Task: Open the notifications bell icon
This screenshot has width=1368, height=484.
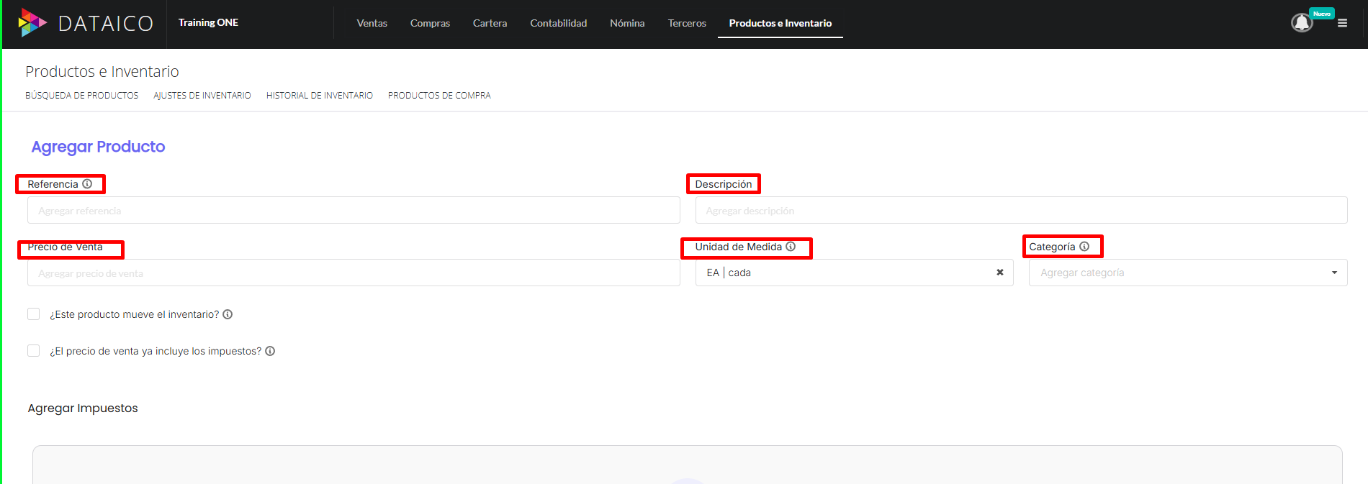Action: click(1301, 23)
